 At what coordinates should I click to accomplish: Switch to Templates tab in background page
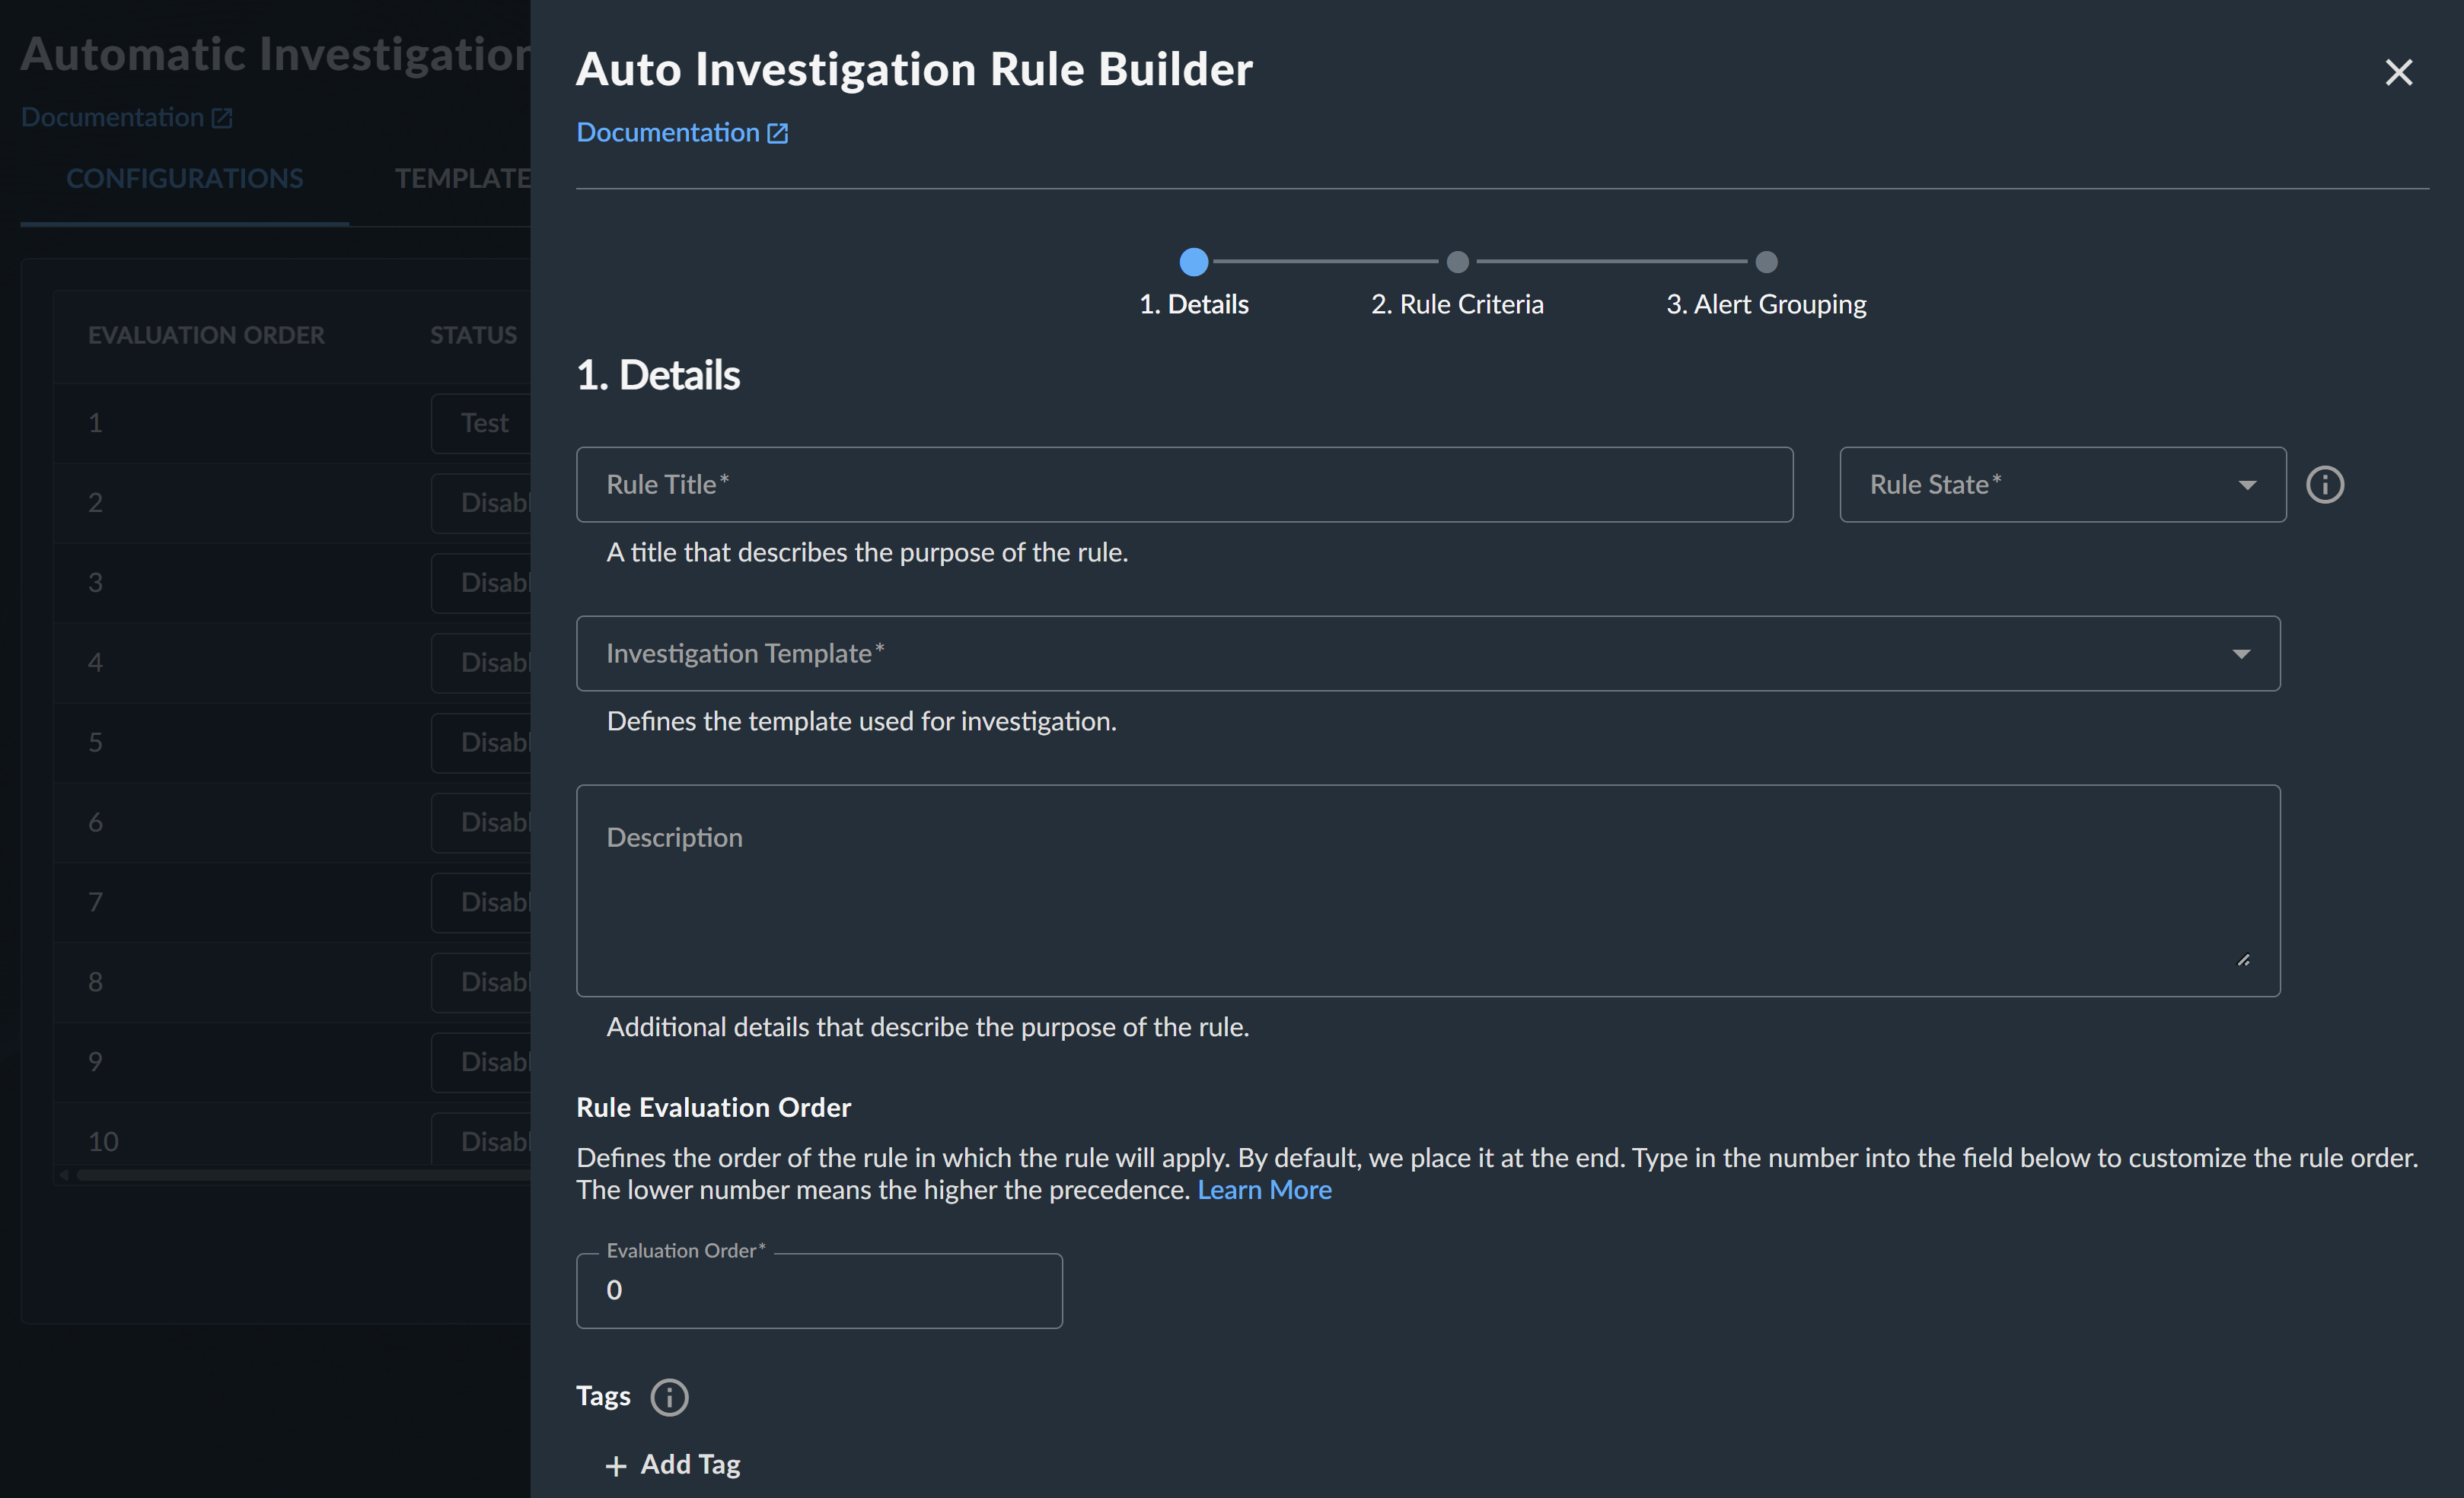tap(463, 178)
